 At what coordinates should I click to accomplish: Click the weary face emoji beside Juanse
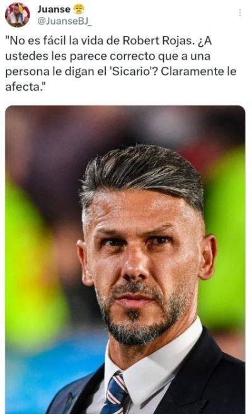point(79,9)
